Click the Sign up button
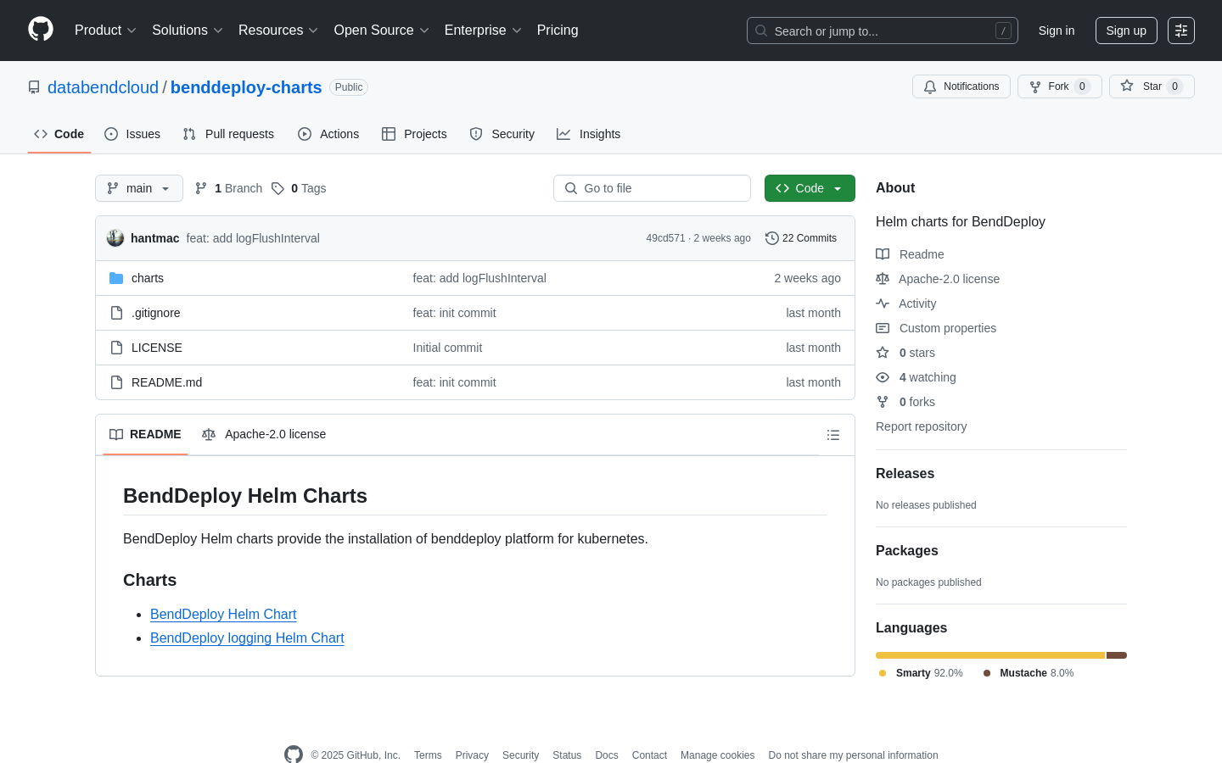This screenshot has width=1222, height=763. click(x=1126, y=31)
